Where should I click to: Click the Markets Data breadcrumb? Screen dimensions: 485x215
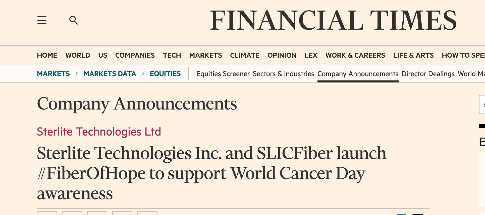pyautogui.click(x=110, y=74)
